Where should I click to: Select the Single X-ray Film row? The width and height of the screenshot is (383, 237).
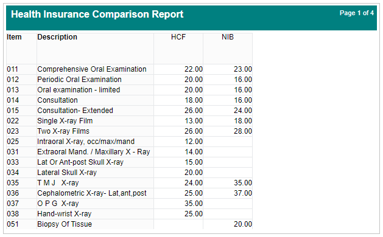click(x=129, y=121)
